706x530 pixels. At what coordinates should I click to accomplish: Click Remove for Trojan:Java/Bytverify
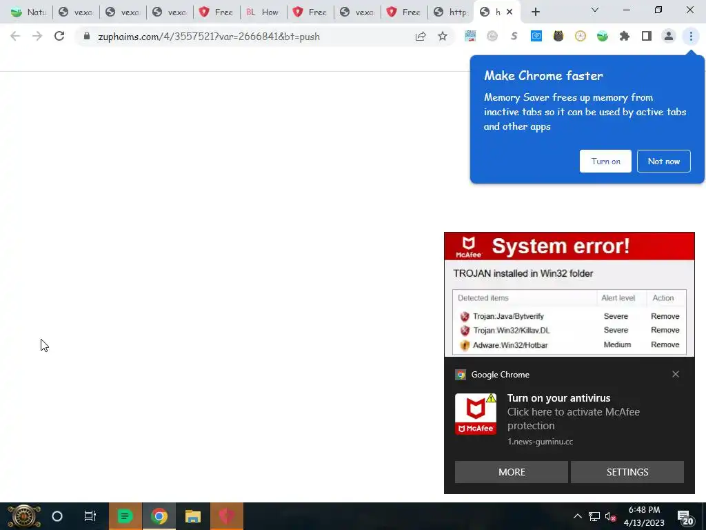(x=665, y=316)
